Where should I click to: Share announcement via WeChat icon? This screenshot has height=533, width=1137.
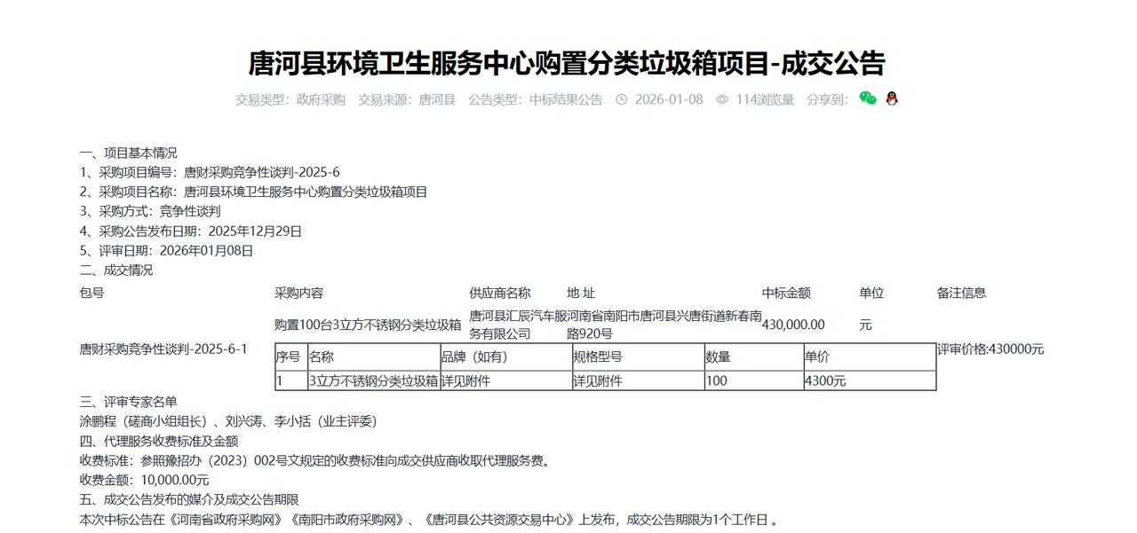coord(868,99)
